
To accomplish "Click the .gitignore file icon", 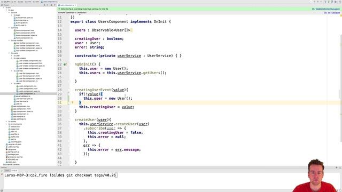I will point(7,149).
